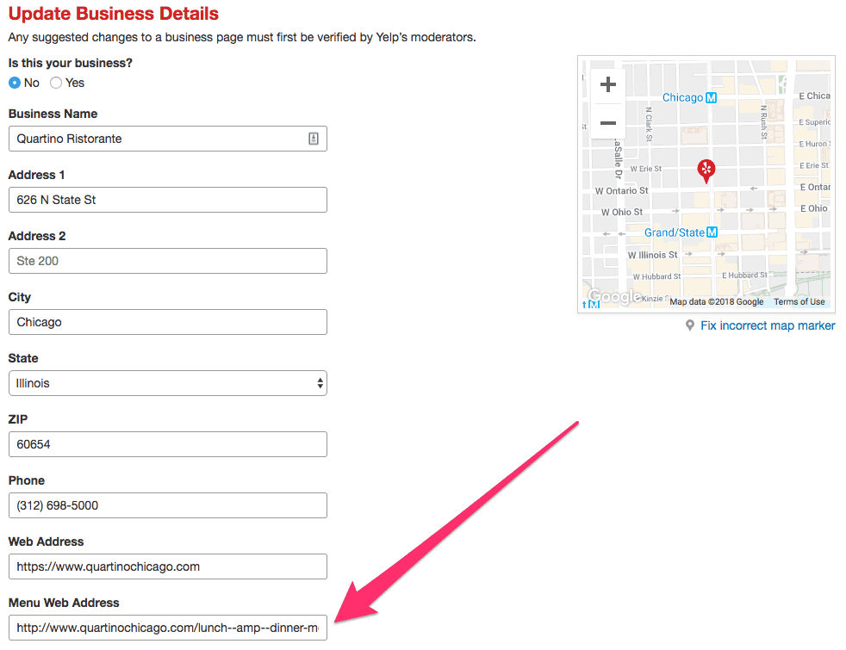Click the small icon inside Business Name field
The height and width of the screenshot is (650, 846).
click(314, 139)
